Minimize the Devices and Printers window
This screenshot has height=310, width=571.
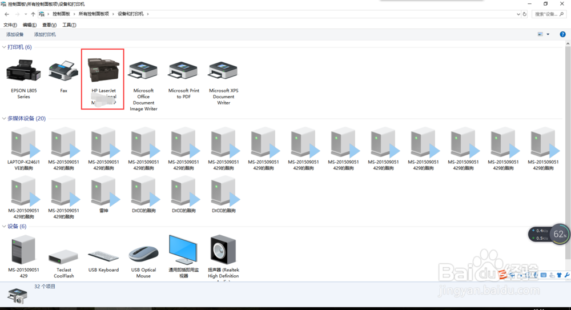pos(529,3)
